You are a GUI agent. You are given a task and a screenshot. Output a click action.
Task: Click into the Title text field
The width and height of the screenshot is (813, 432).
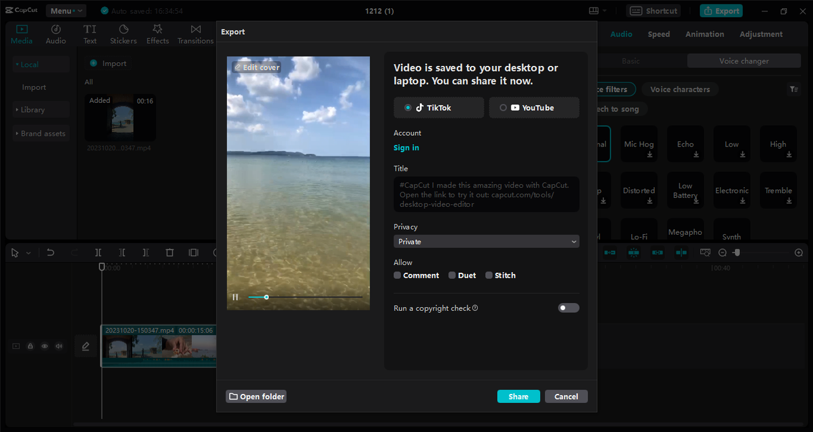click(487, 194)
